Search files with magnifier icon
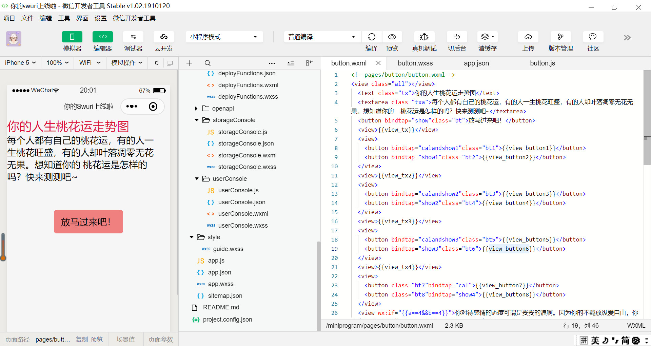The height and width of the screenshot is (346, 651). 208,63
